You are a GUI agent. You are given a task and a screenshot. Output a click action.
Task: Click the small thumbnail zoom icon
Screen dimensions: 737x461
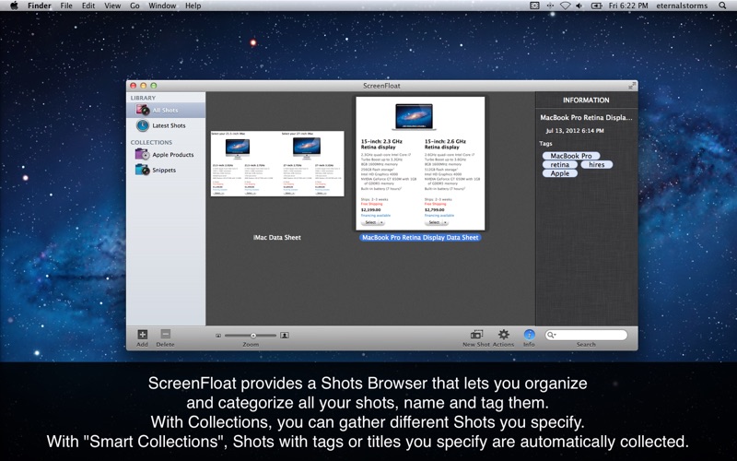[218, 336]
